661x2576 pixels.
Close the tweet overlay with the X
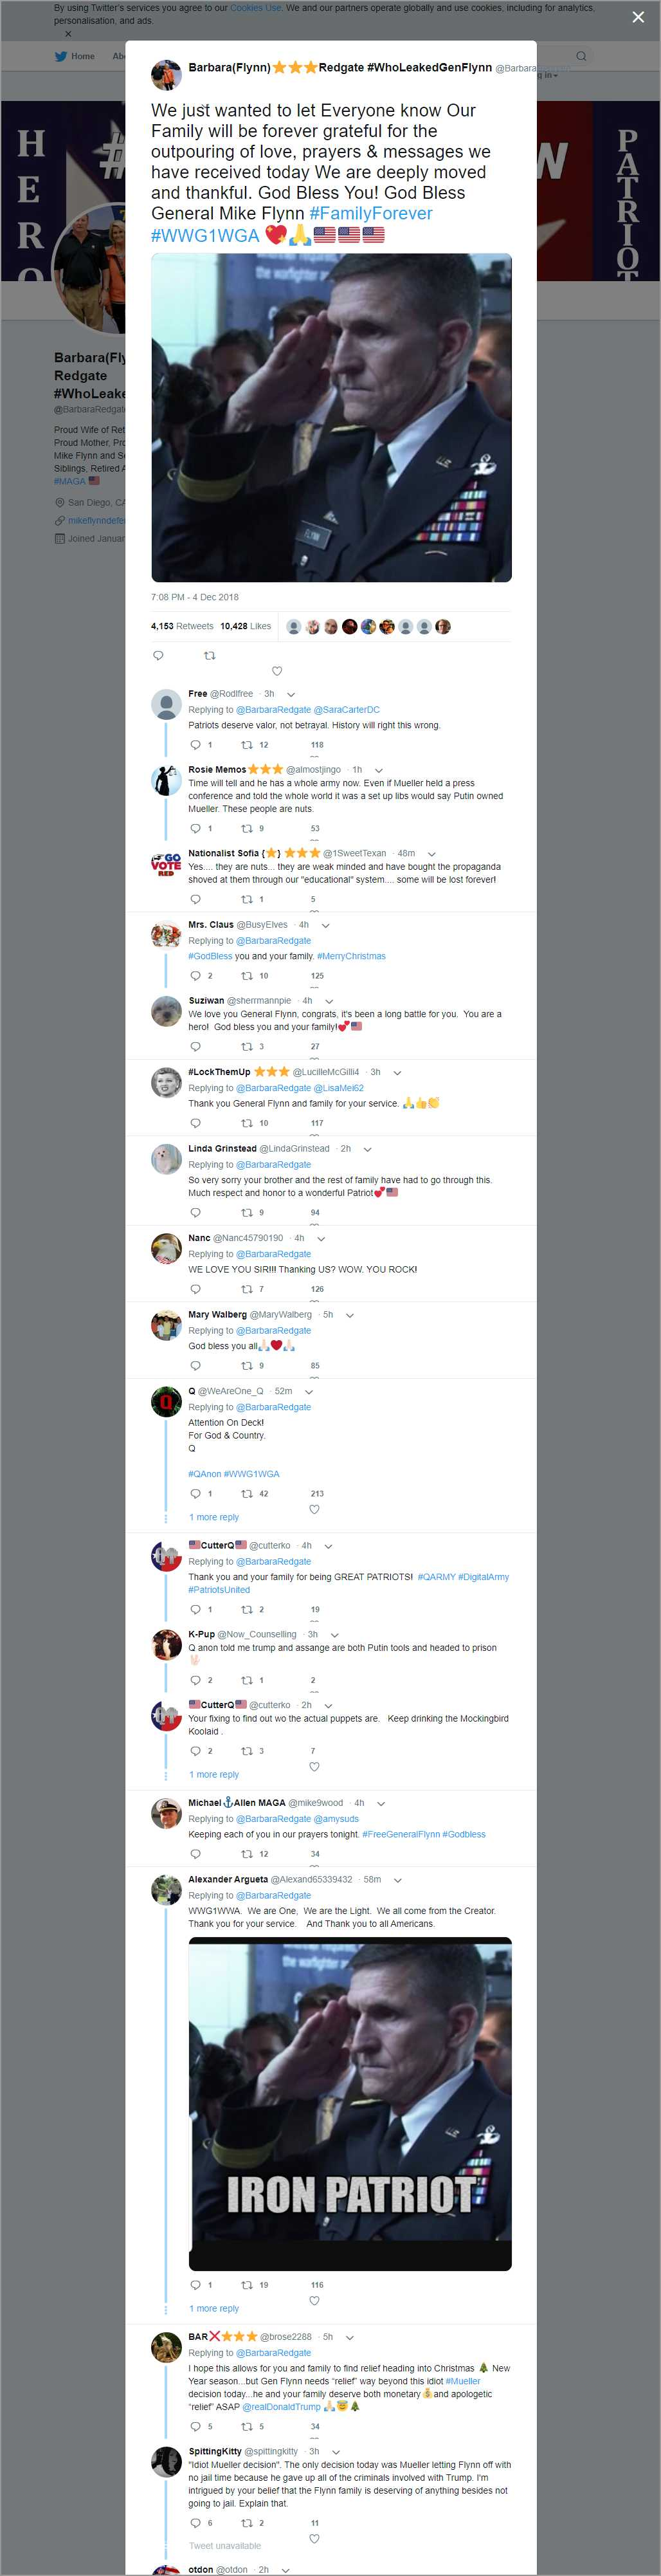638,17
